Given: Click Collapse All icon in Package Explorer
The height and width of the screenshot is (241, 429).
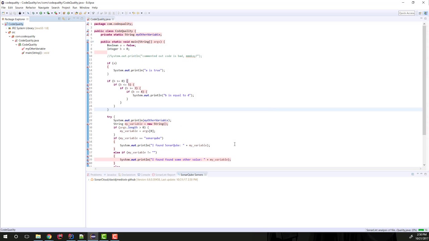Looking at the screenshot, I should pos(59,19).
